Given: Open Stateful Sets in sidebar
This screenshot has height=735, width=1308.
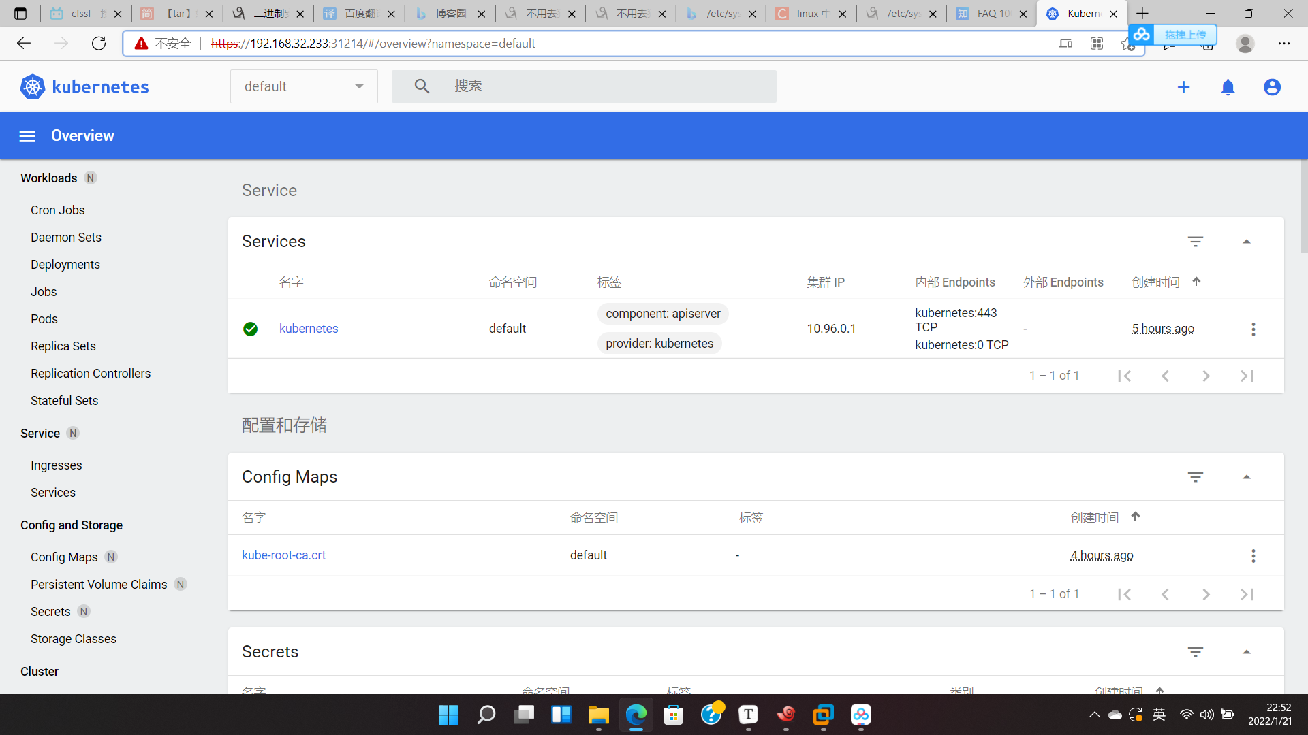Looking at the screenshot, I should point(65,401).
